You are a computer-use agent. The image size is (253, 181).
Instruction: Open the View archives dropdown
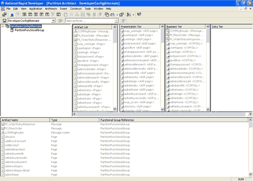click(x=116, y=21)
